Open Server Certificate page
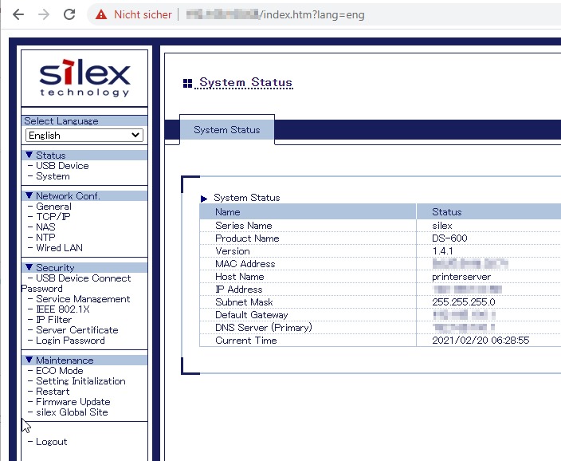This screenshot has height=461, width=561. (x=77, y=330)
